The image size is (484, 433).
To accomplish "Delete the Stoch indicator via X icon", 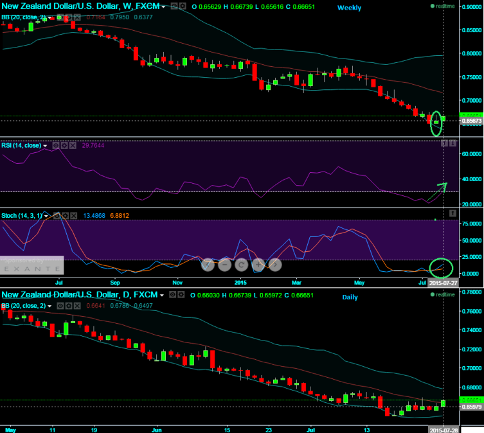I will [73, 216].
